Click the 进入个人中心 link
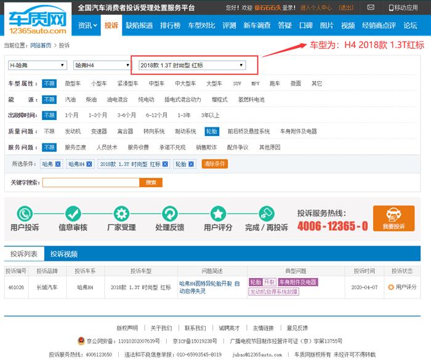The image size is (431, 363). 316,7
